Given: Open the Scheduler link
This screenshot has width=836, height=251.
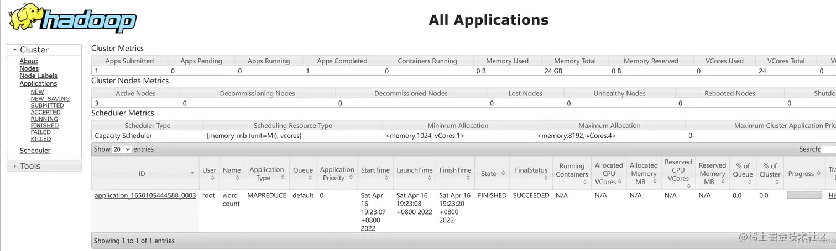Looking at the screenshot, I should click(35, 151).
